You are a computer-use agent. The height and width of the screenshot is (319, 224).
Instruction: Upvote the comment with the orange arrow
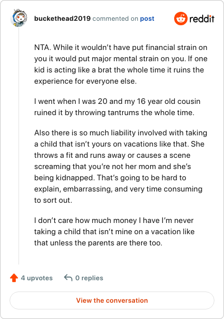click(14, 277)
